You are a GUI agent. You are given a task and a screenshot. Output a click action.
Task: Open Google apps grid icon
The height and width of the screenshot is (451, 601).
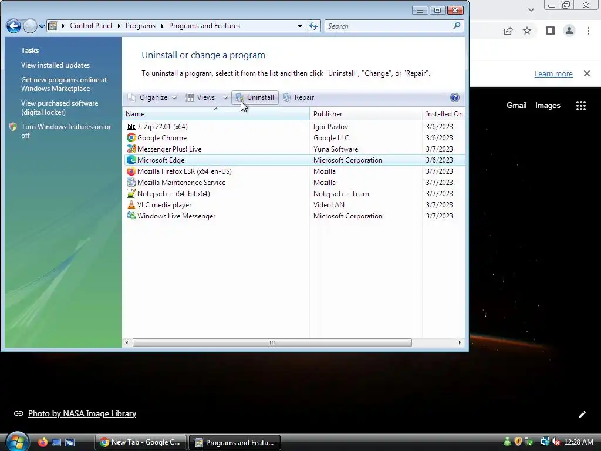(x=581, y=106)
